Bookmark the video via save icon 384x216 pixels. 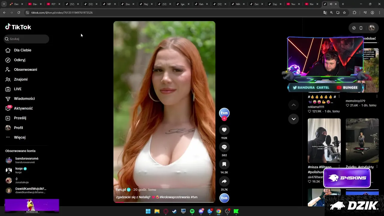[x=224, y=164]
